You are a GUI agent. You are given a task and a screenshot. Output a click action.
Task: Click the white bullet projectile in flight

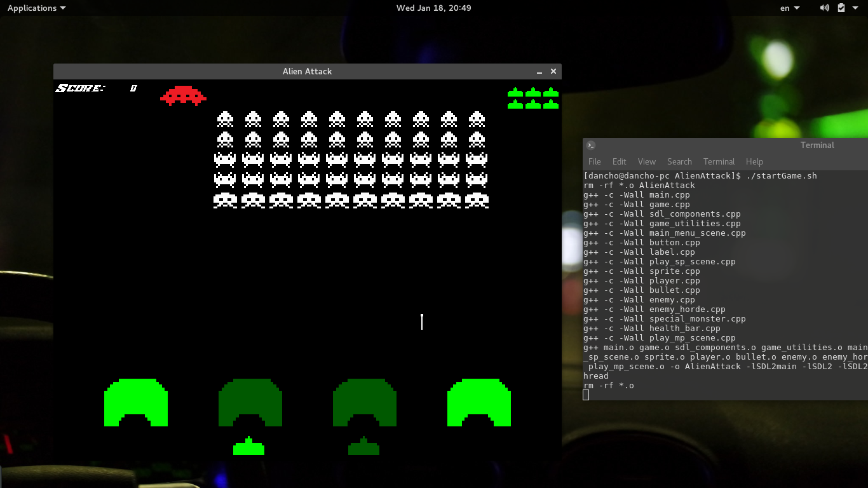422,322
